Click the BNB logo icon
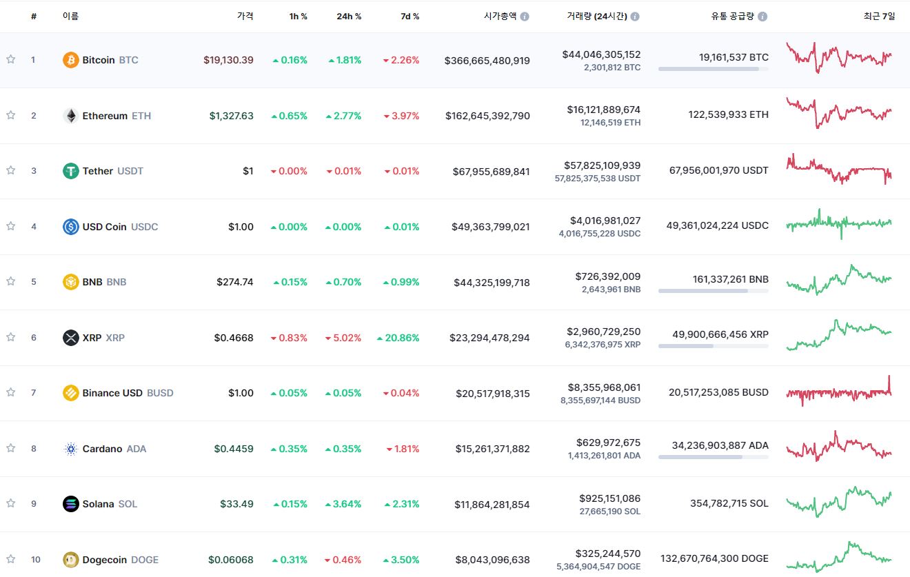This screenshot has height=577, width=910. [71, 282]
